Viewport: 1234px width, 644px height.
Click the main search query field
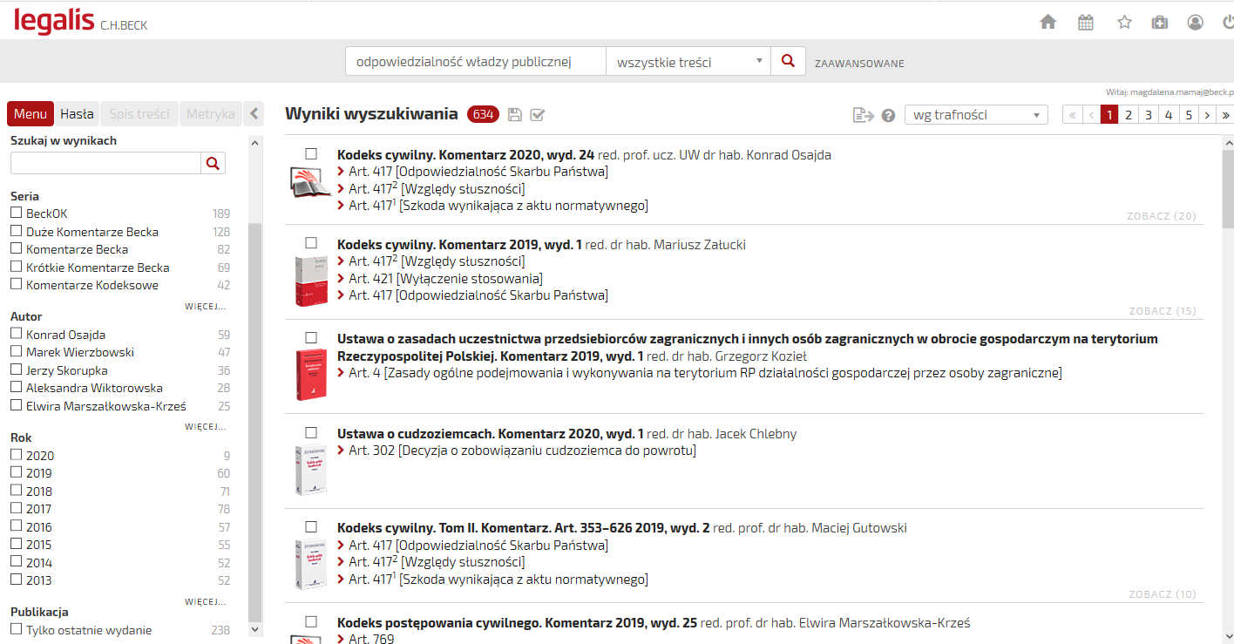point(476,62)
